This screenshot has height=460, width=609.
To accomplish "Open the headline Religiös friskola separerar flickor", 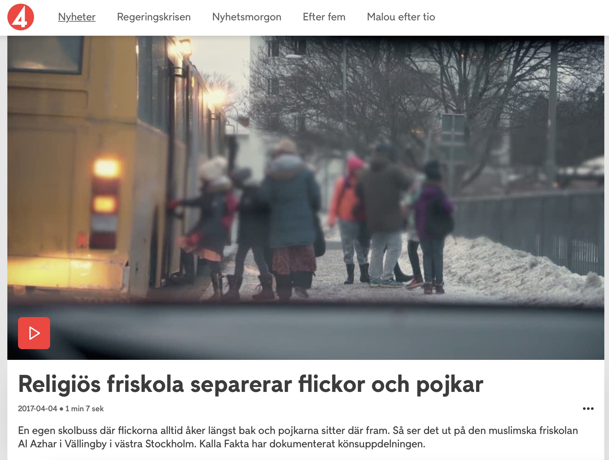I will [x=251, y=384].
